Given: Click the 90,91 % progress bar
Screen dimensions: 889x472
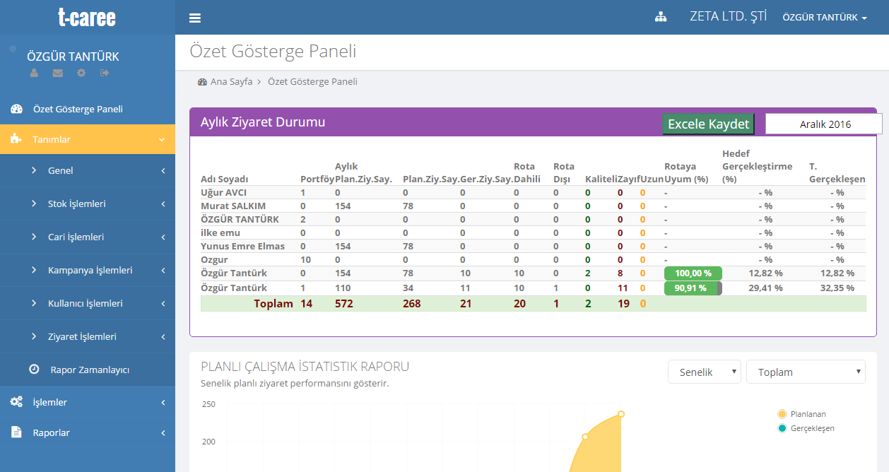Looking at the screenshot, I should 693,288.
